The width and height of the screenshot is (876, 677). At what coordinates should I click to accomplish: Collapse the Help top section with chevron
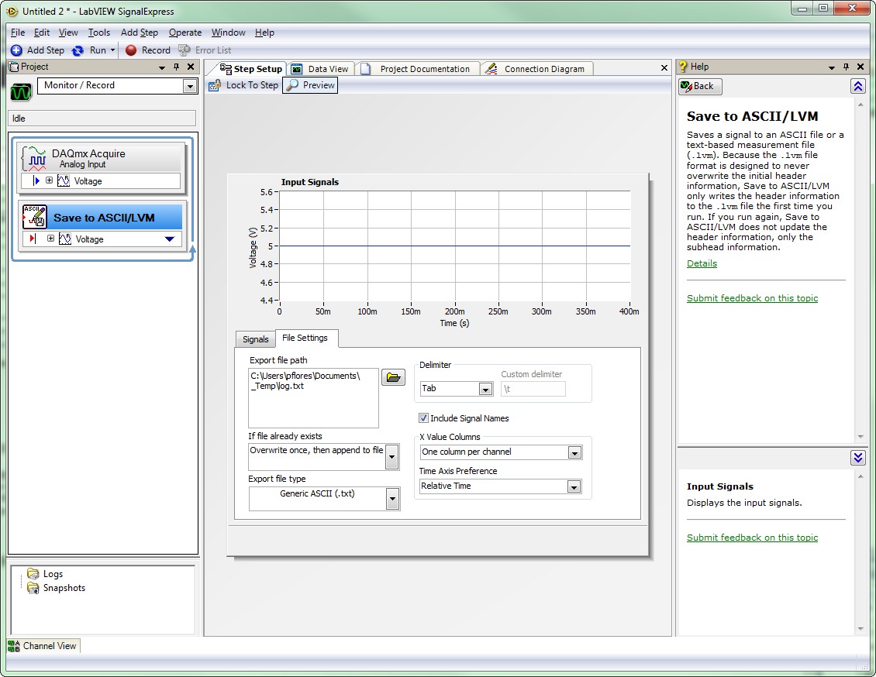click(857, 86)
